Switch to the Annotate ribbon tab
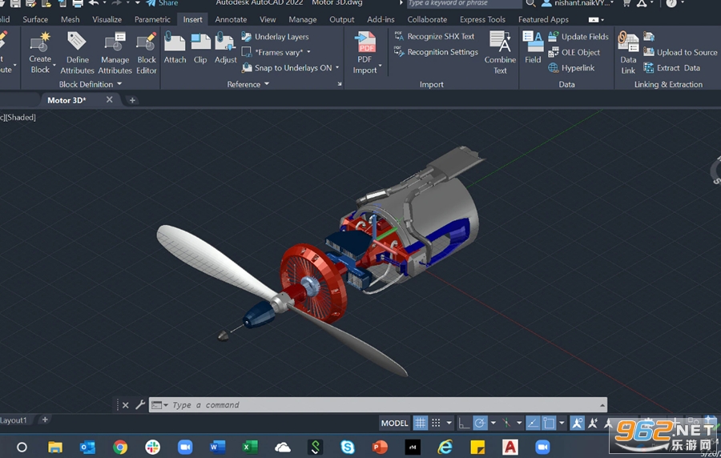 tap(231, 19)
